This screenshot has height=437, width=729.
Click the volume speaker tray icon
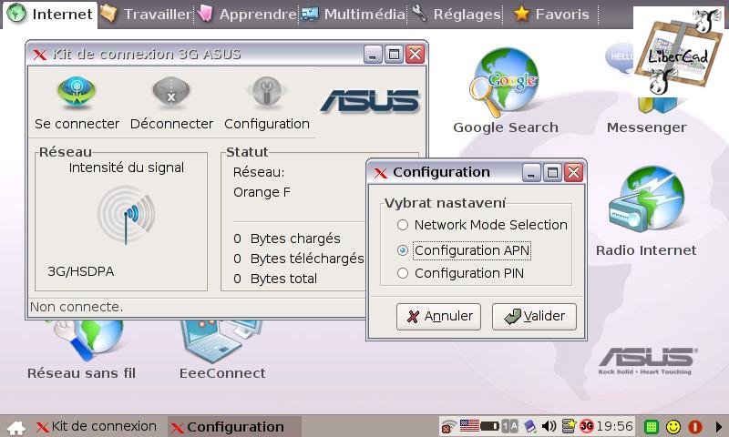[549, 426]
